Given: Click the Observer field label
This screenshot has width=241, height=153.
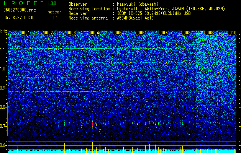Looking at the screenshot, I should tap(78, 5).
